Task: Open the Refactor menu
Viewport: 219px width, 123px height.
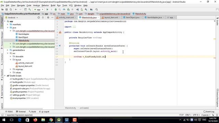Action: click(45, 5)
